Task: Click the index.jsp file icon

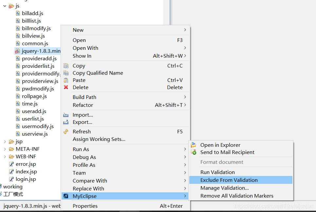Action: click(x=11, y=171)
